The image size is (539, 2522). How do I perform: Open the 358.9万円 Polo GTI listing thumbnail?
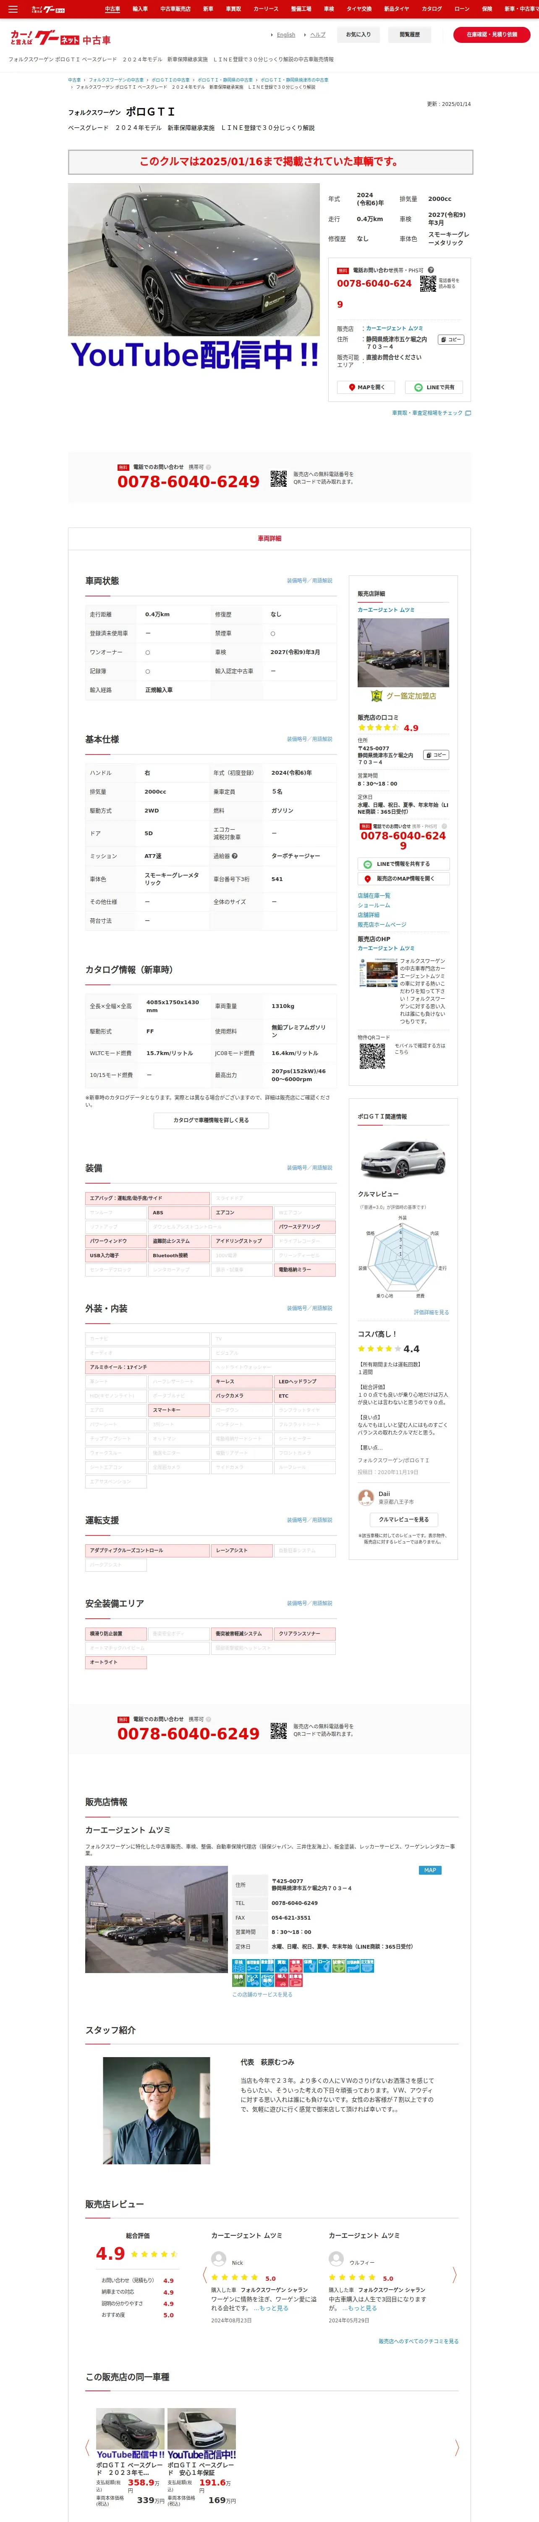click(130, 2434)
